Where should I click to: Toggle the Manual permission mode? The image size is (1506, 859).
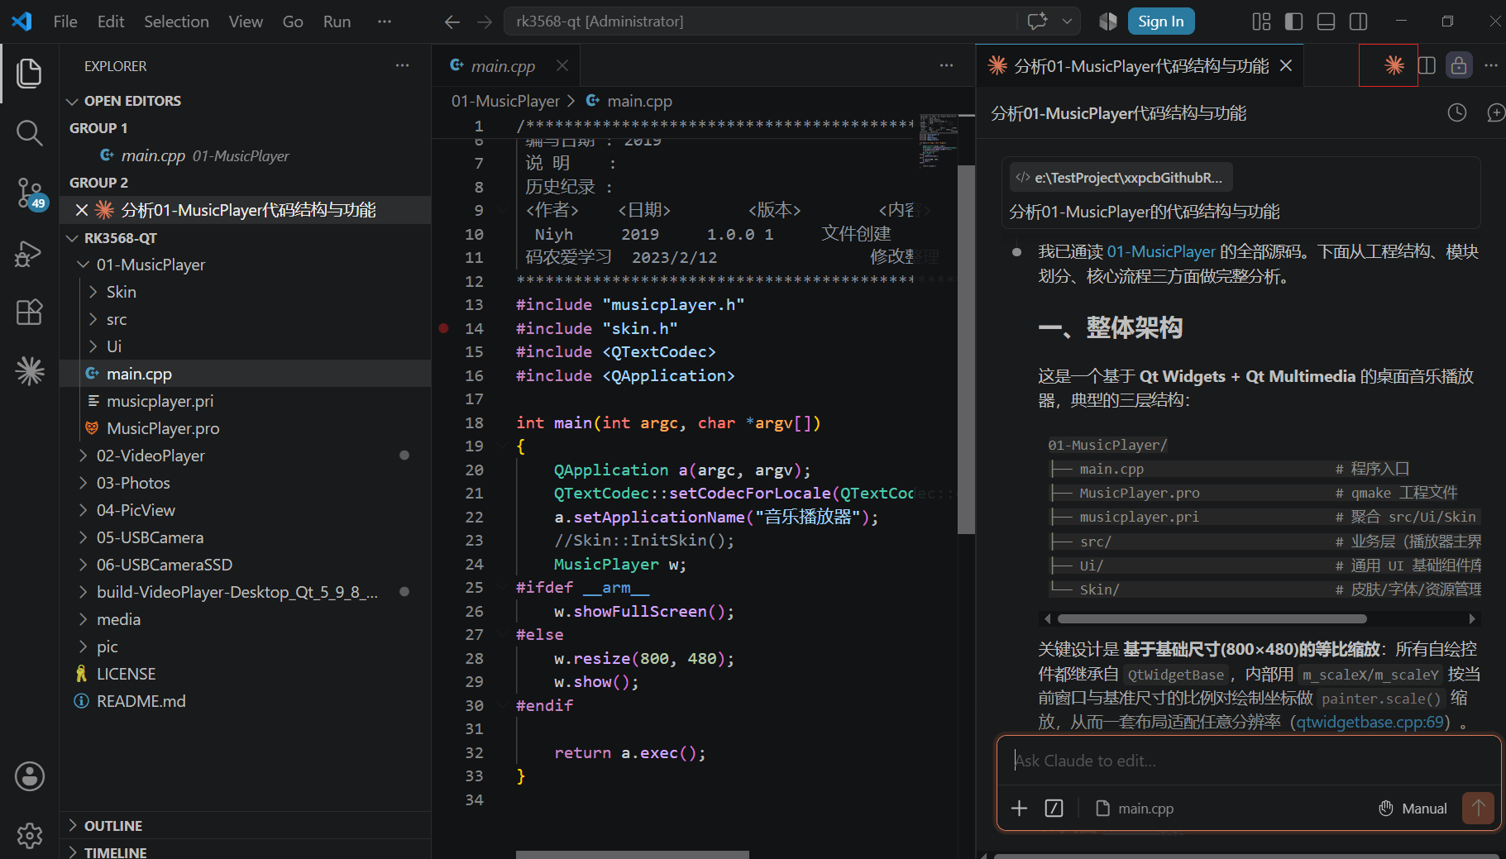point(1413,809)
